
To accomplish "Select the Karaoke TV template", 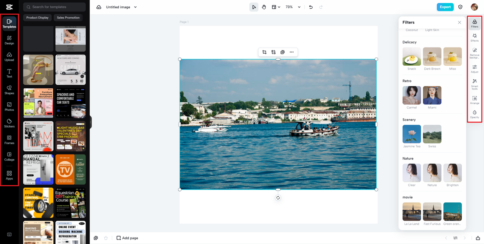I will tap(70, 170).
